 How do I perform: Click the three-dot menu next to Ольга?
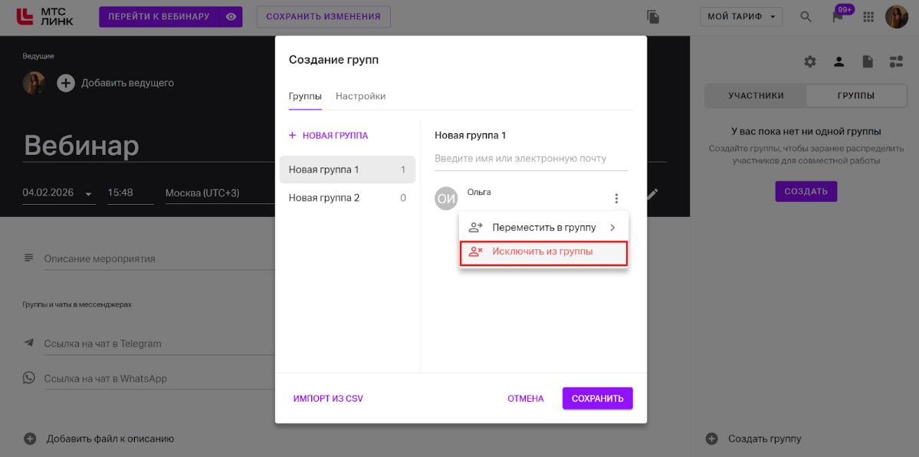click(x=616, y=199)
